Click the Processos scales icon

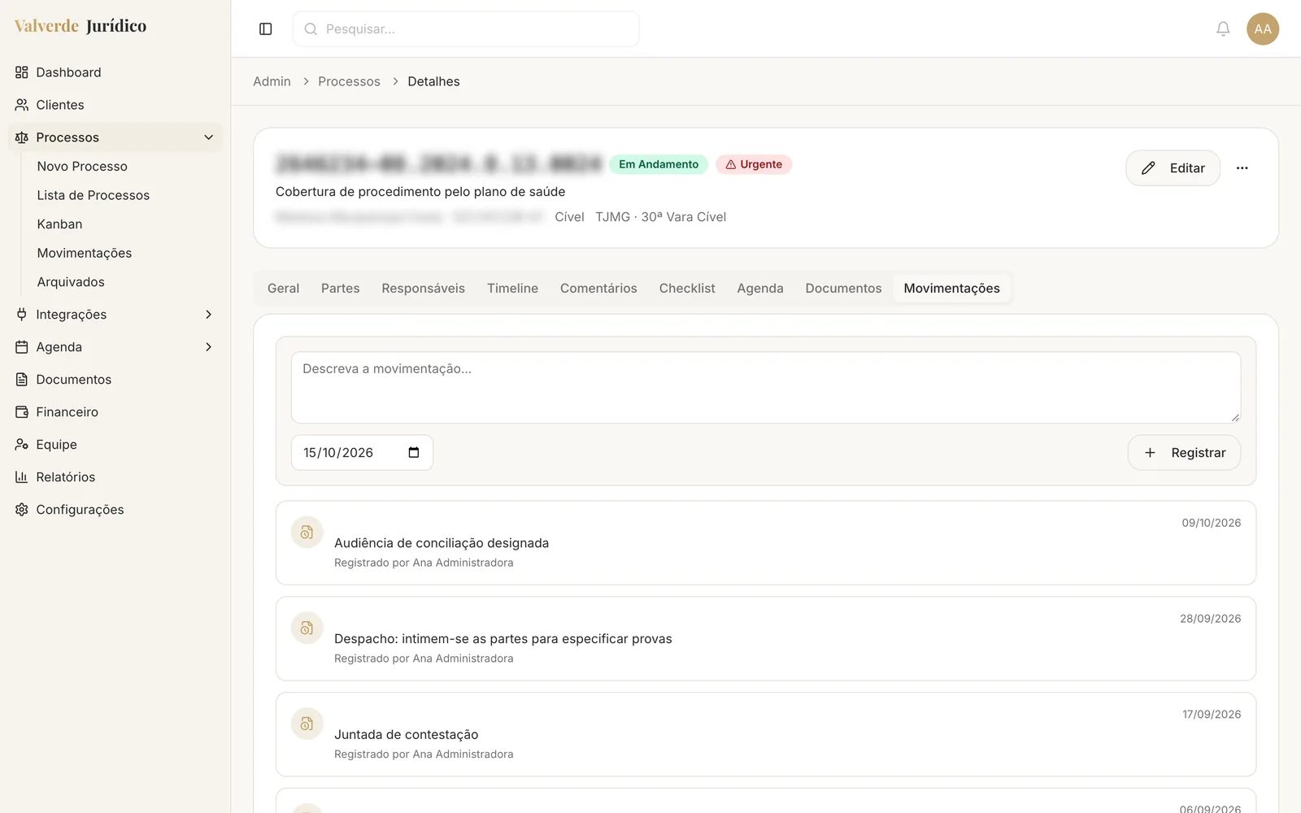pos(22,137)
